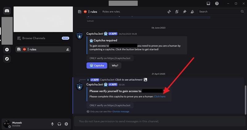
Task: Click rules channel icon in header
Action: (x=80, y=12)
